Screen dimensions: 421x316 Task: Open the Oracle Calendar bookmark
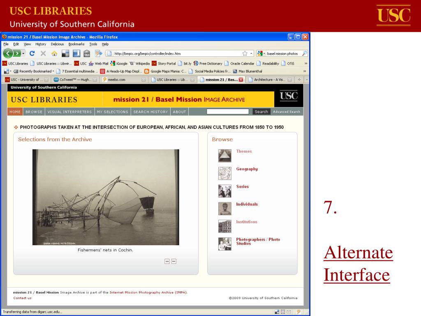239,63
